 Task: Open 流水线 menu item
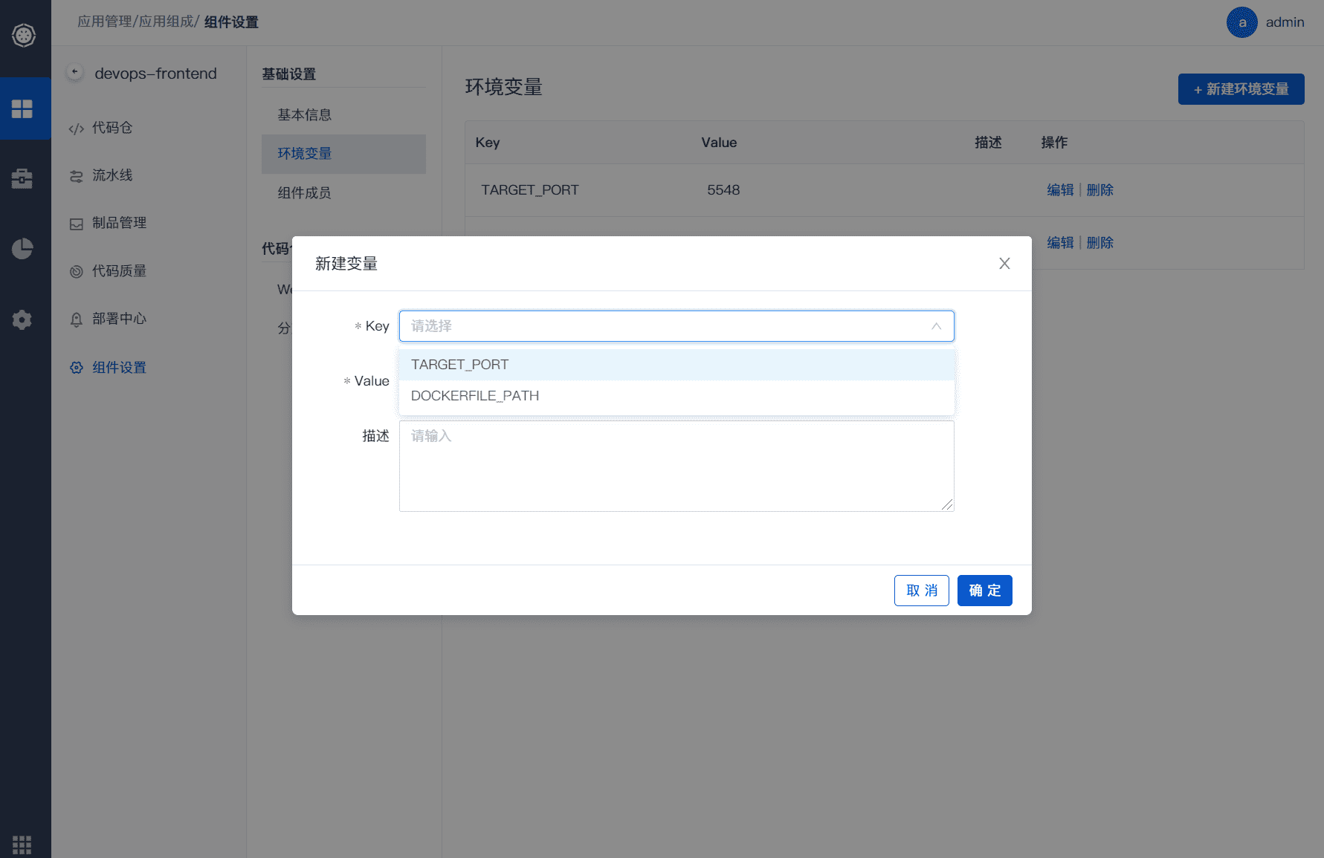[112, 175]
